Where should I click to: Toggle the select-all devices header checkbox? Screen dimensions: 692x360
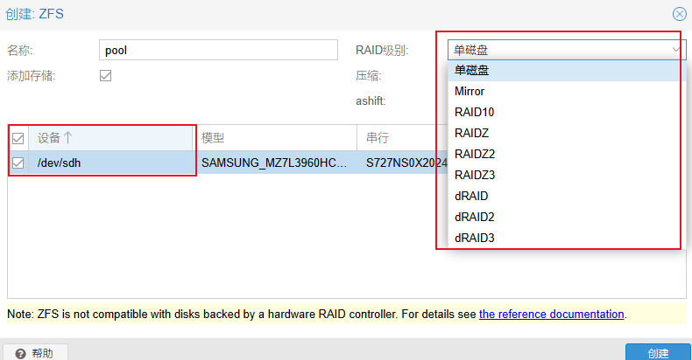pos(18,138)
